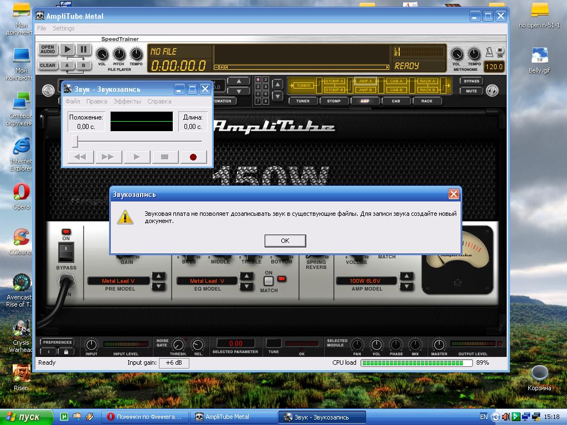Click the Open Audio button
The width and height of the screenshot is (567, 425).
(48, 49)
